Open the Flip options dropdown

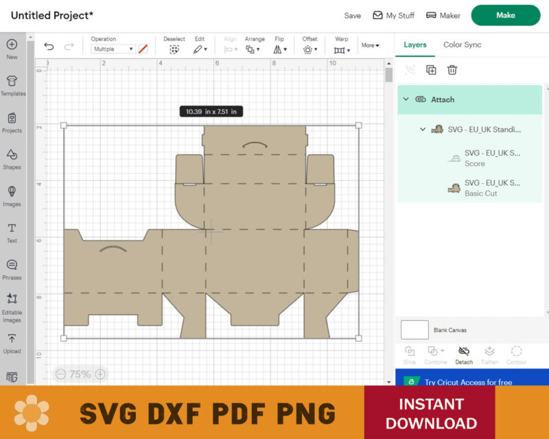[279, 48]
